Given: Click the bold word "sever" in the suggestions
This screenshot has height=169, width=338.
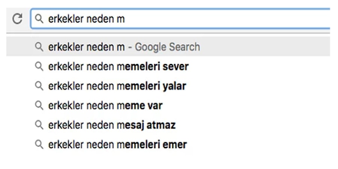Looking at the screenshot, I should point(176,67).
